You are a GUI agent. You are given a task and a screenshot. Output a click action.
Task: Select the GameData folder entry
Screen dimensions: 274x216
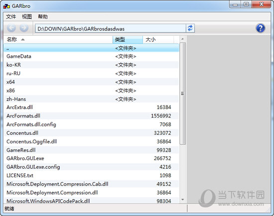click(91, 56)
